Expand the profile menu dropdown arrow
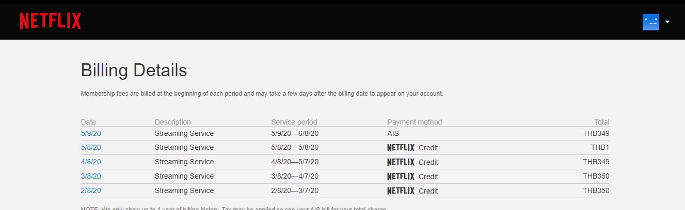Image resolution: width=685 pixels, height=210 pixels. tap(667, 22)
